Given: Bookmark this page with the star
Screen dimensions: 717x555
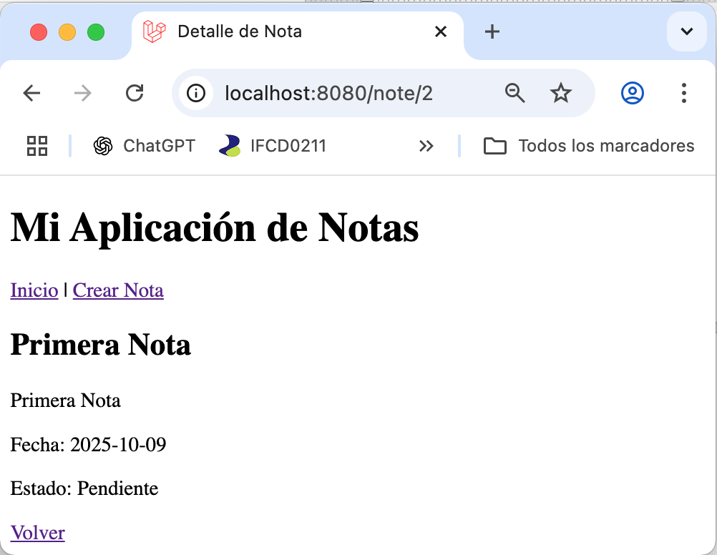Looking at the screenshot, I should click(x=560, y=93).
